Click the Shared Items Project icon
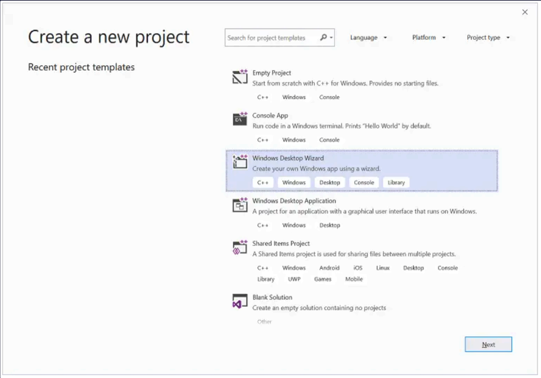This screenshot has width=541, height=378. (240, 247)
